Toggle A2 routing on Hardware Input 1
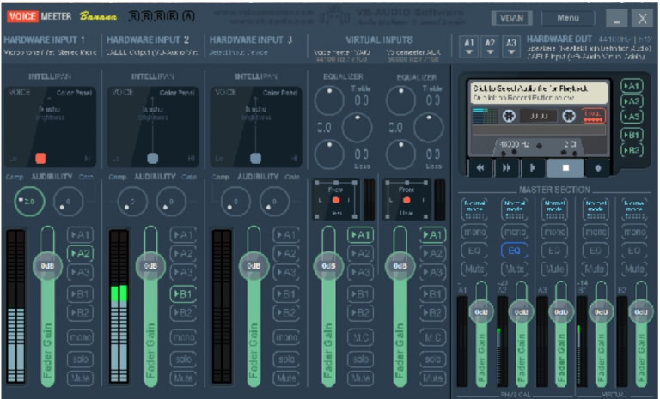The width and height of the screenshot is (660, 399). point(80,253)
